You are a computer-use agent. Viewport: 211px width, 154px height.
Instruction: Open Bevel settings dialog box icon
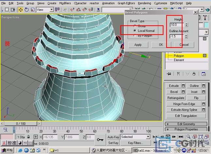coord(183,92)
